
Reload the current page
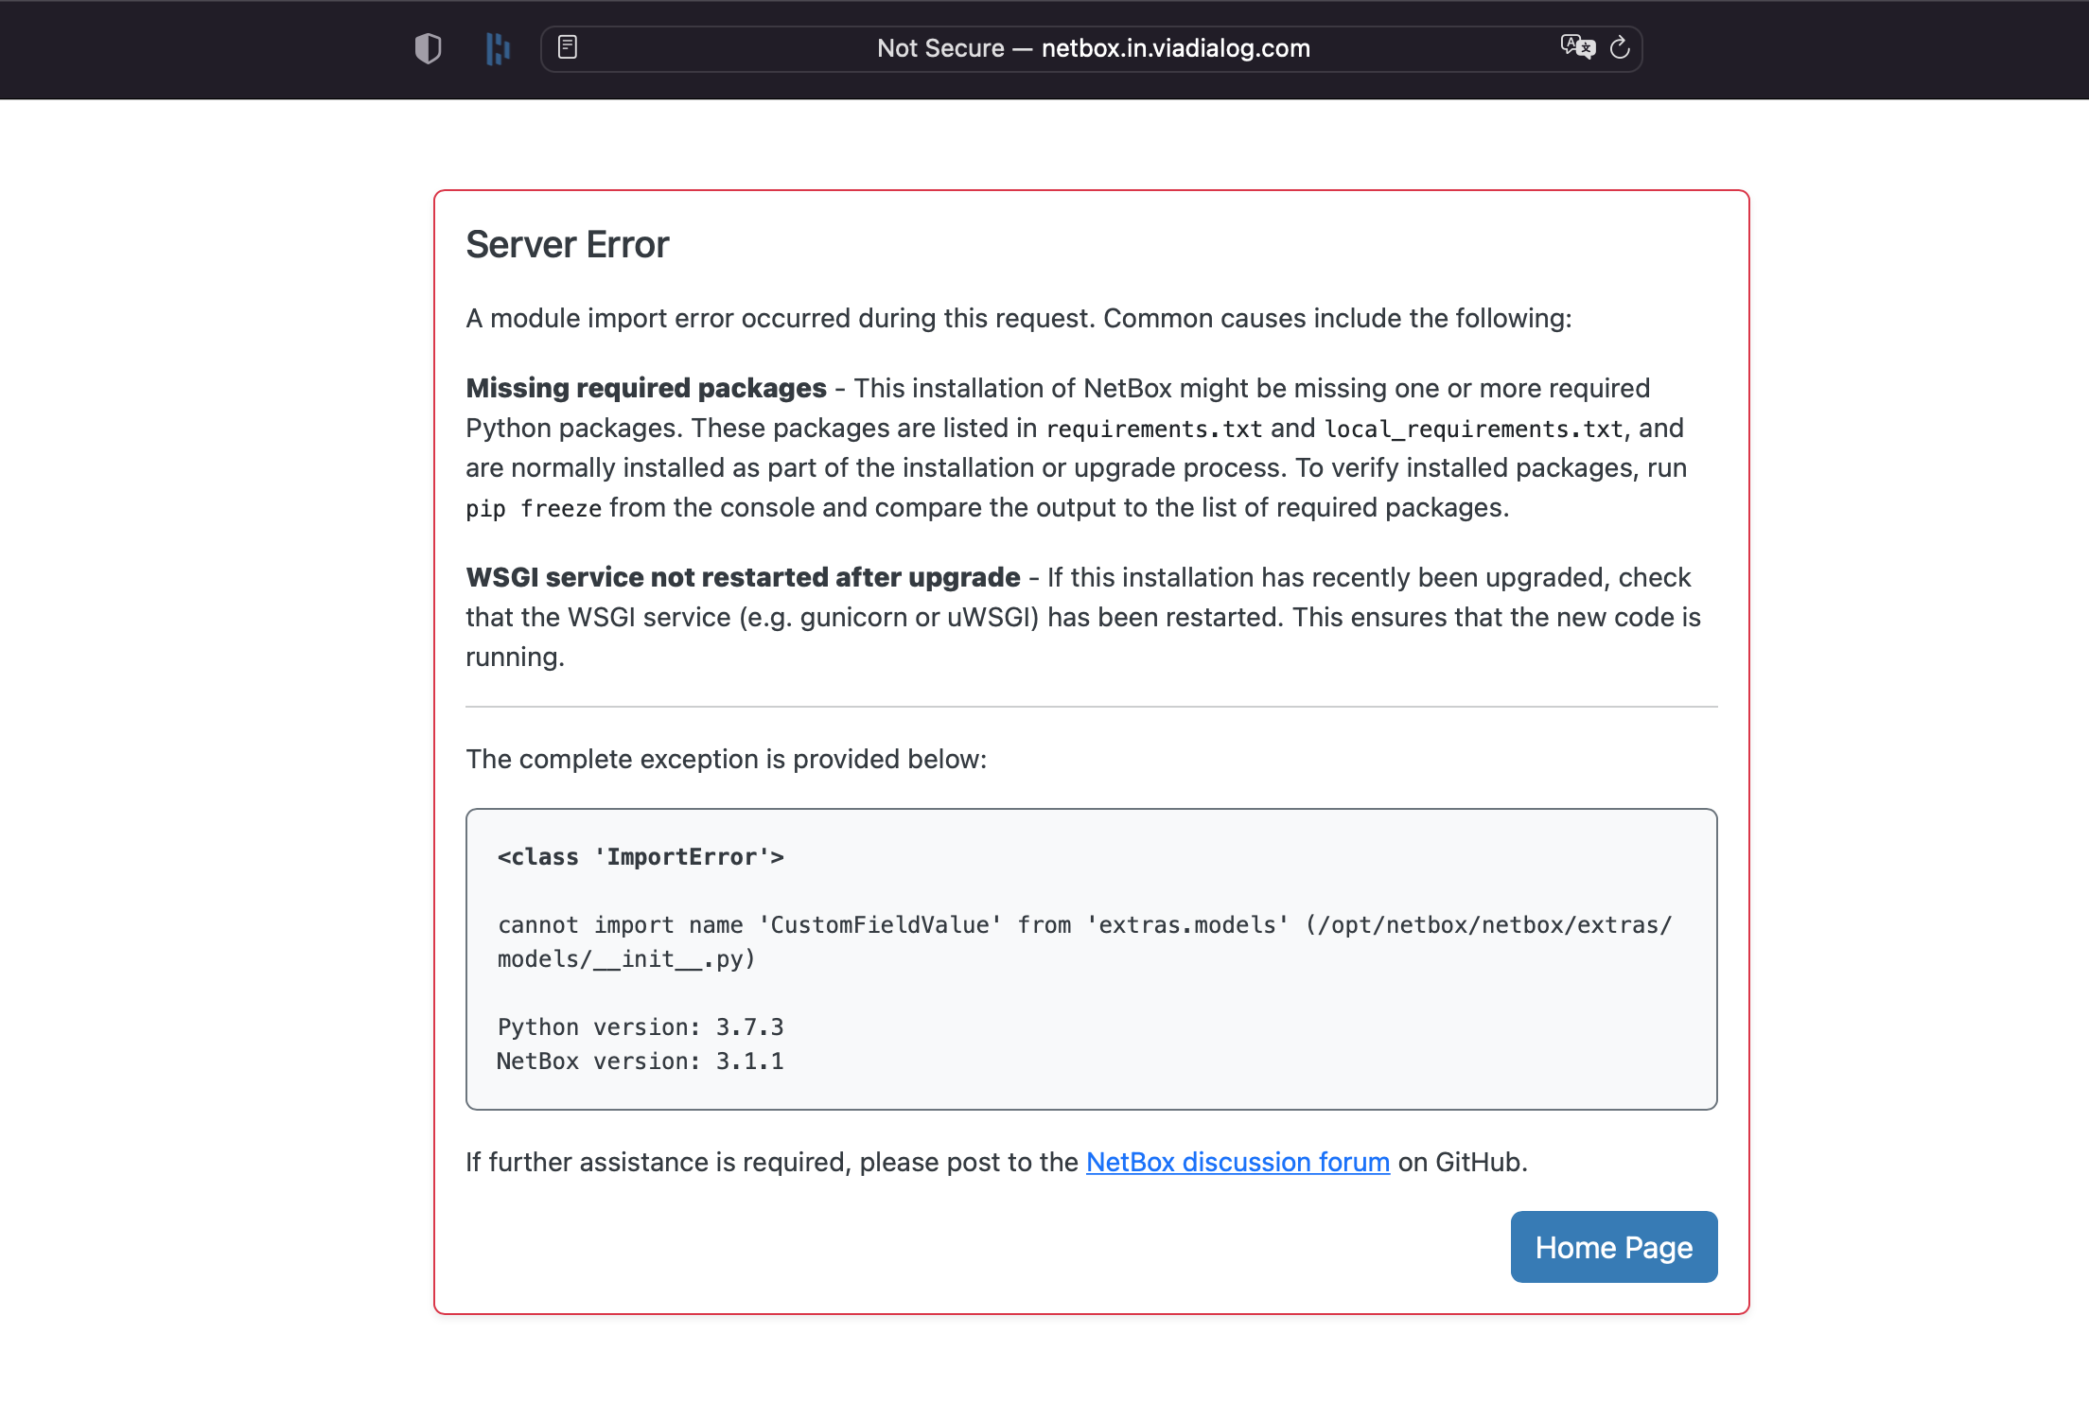click(x=1620, y=47)
